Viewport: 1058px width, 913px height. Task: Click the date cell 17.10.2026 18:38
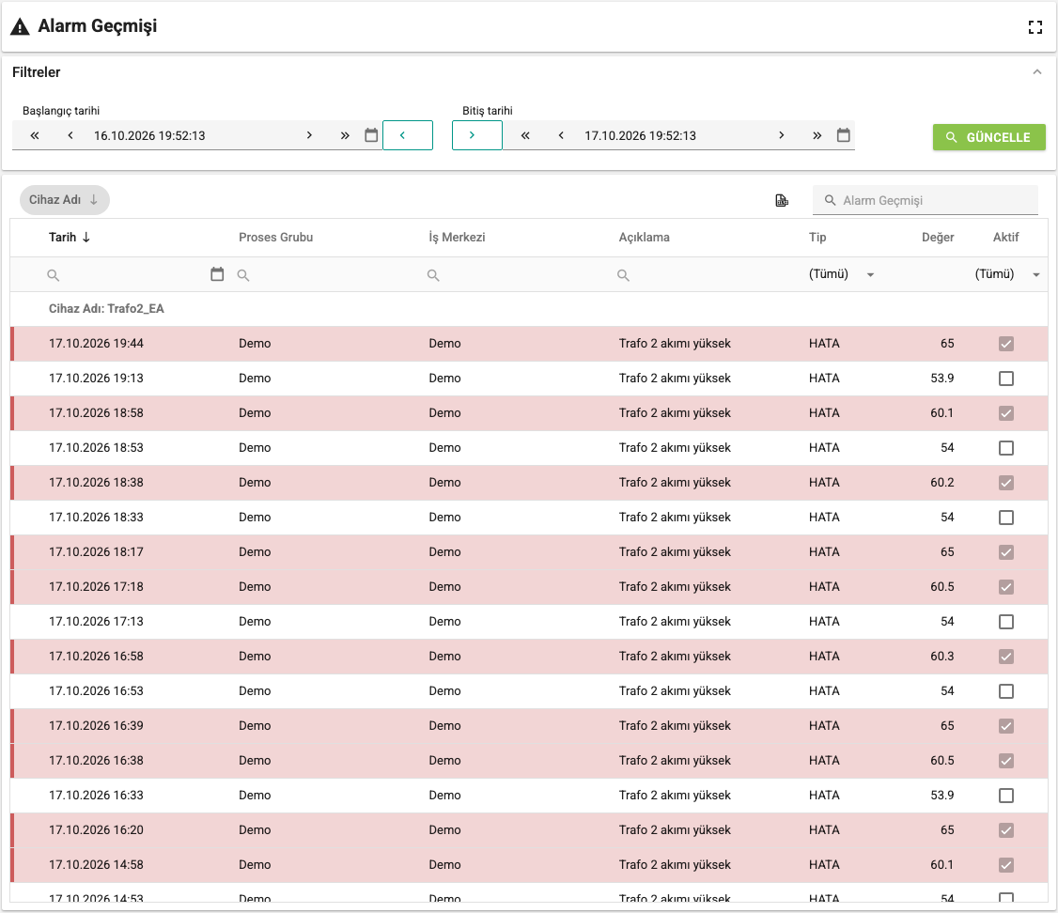point(96,483)
